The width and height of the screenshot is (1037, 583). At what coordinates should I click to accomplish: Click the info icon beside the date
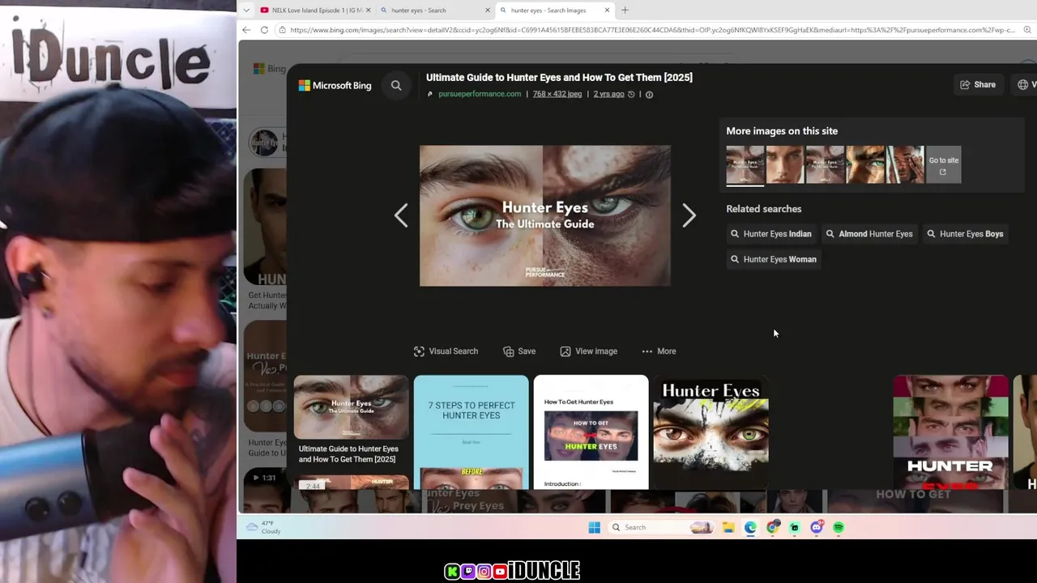[x=649, y=95]
